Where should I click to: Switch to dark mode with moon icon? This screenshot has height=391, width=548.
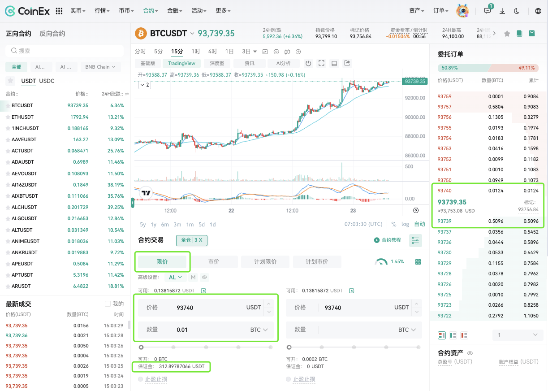pyautogui.click(x=517, y=11)
